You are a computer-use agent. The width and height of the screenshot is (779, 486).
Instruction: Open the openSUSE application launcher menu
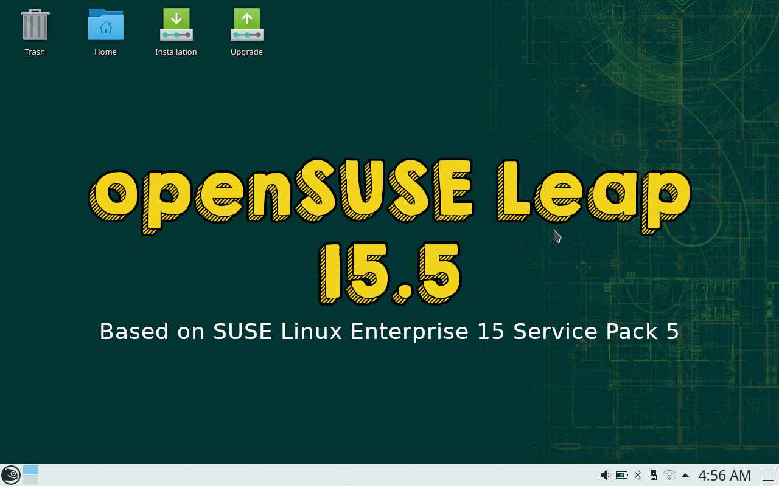(10, 475)
